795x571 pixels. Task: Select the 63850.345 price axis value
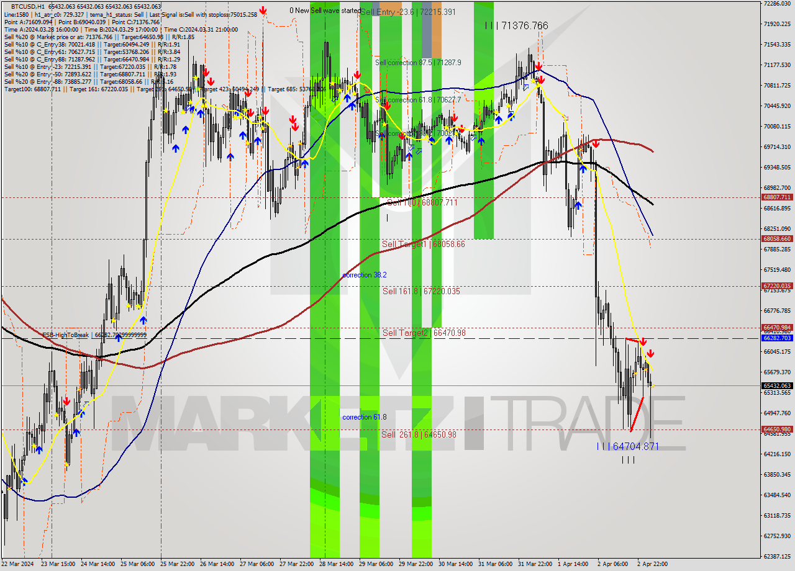pos(777,475)
